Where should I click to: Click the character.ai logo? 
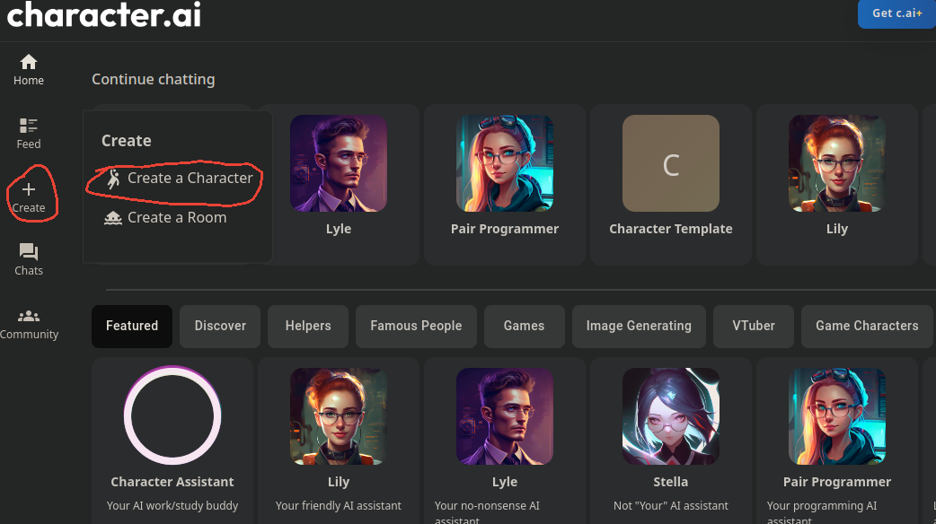(102, 14)
